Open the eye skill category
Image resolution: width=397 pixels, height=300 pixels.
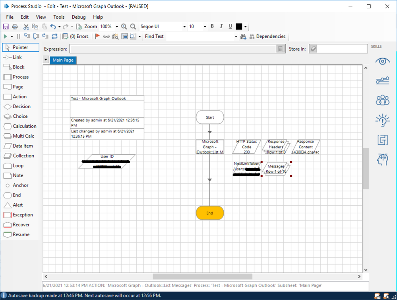pos(382,61)
